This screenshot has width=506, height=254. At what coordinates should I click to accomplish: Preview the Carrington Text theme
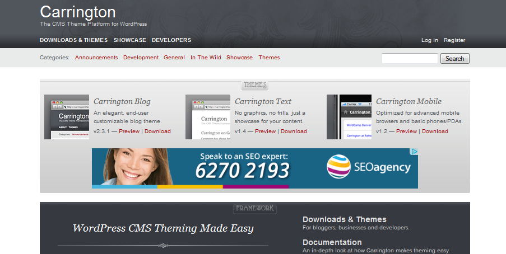(265, 131)
